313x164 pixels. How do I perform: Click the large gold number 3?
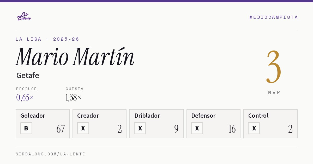click(274, 67)
